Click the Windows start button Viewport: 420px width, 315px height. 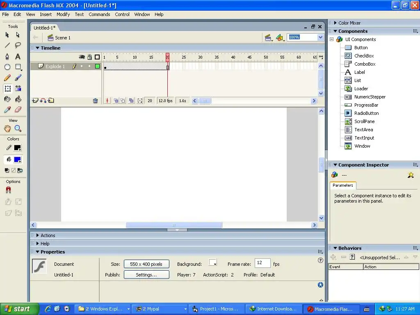tap(20, 309)
